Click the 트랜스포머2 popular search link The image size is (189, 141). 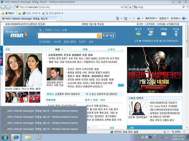click(x=70, y=42)
